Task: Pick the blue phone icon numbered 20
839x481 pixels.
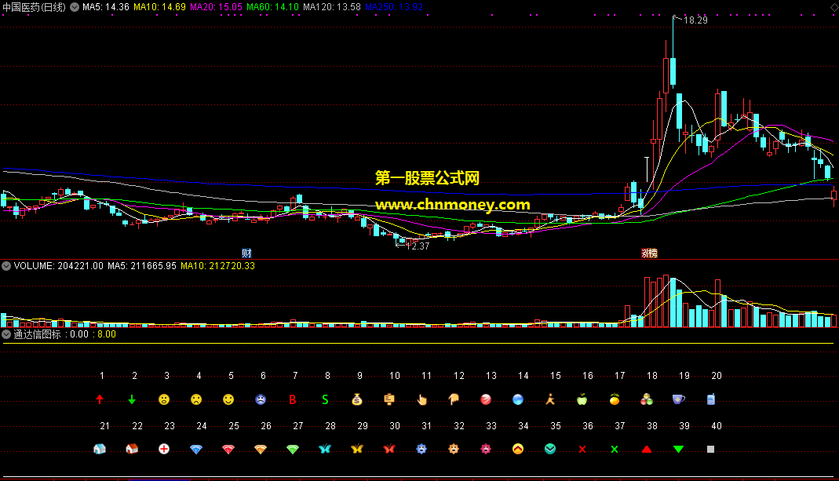Action: click(710, 399)
